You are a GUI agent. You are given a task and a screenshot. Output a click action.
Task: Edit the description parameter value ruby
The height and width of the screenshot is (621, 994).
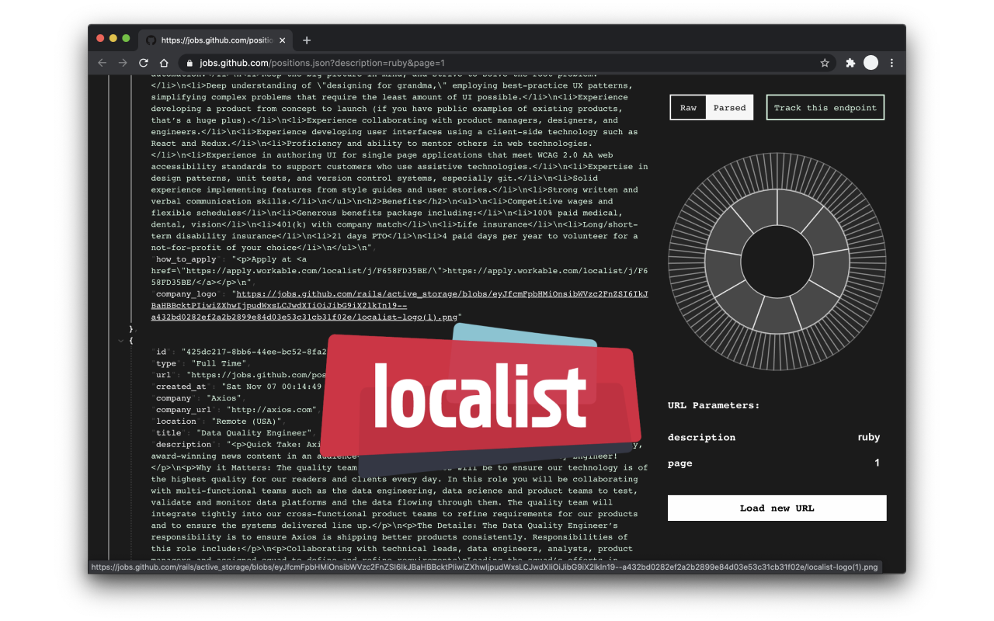tap(868, 437)
